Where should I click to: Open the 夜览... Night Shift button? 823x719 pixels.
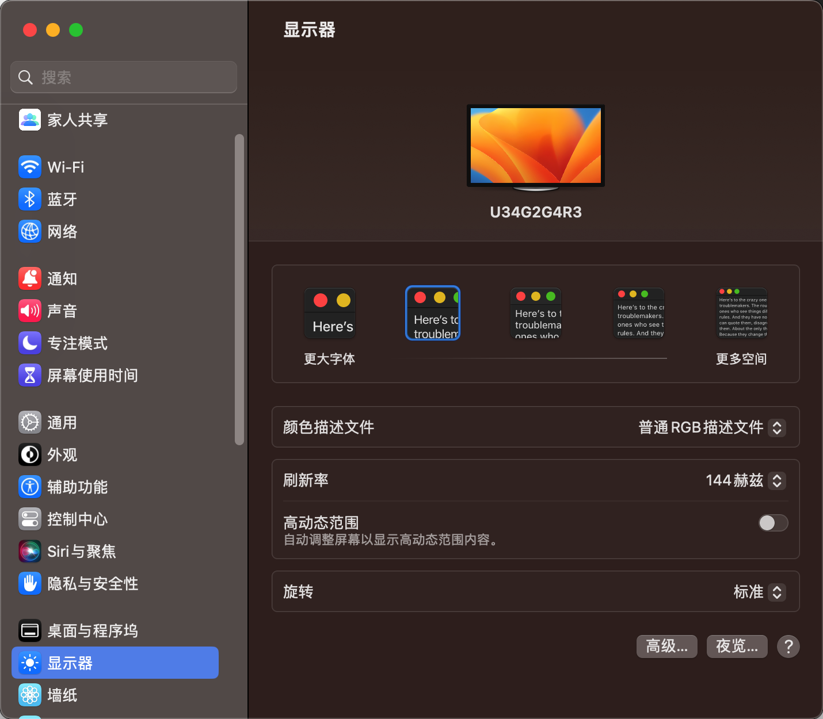pyautogui.click(x=737, y=647)
